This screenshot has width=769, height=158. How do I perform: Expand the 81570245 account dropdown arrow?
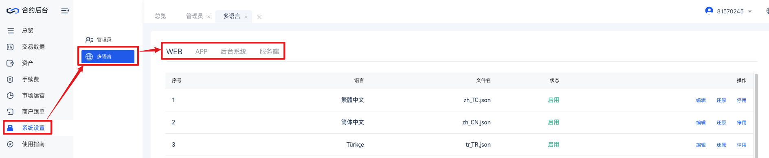pyautogui.click(x=750, y=12)
